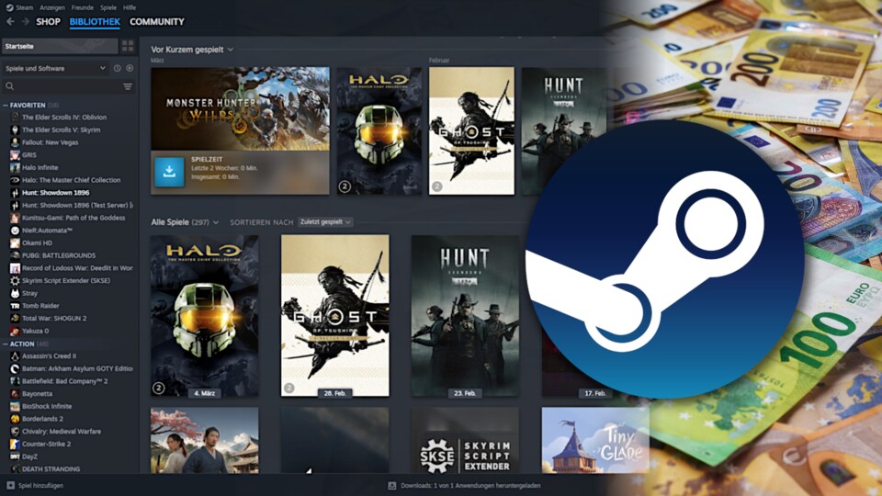882x496 pixels.
Task: Click the Halo Infinite game icon
Action: 16,167
